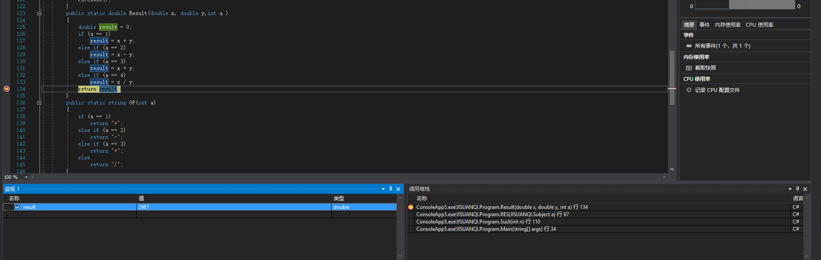Open the 监视 1 window options dropdown
821x260 pixels.
[x=383, y=189]
